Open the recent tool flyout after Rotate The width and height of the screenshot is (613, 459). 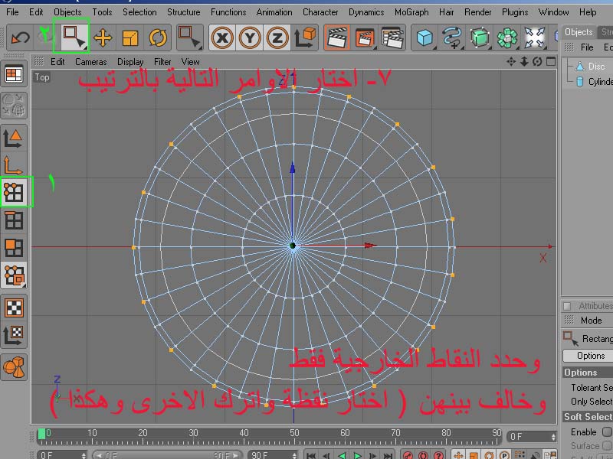coord(189,37)
